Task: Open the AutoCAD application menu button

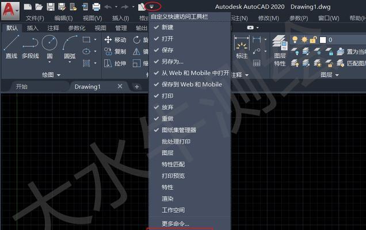Action: click(10, 10)
